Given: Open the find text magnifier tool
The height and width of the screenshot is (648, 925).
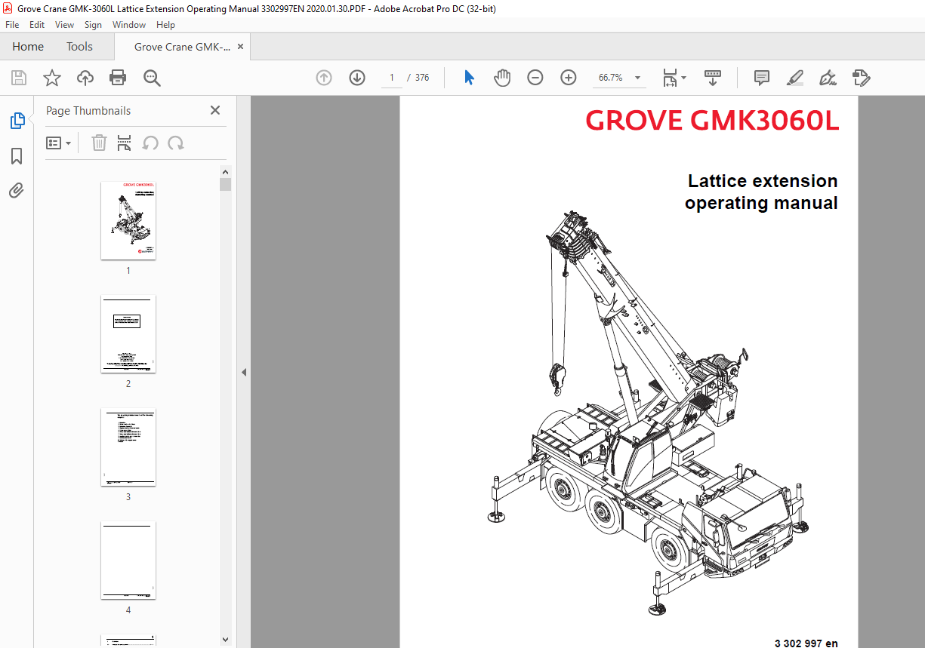Looking at the screenshot, I should pos(152,78).
